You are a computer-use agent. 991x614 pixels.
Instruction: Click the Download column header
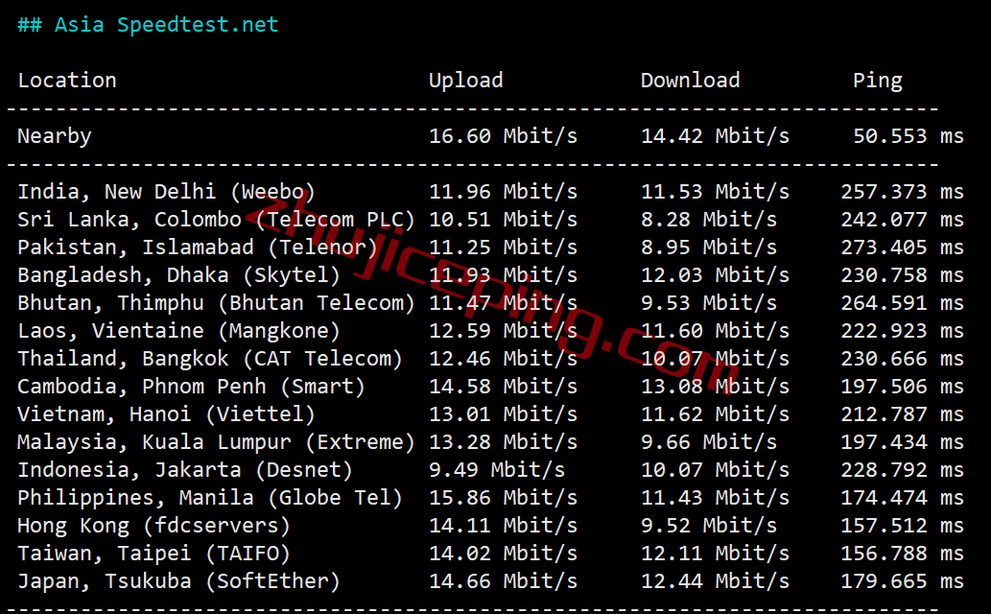[690, 81]
